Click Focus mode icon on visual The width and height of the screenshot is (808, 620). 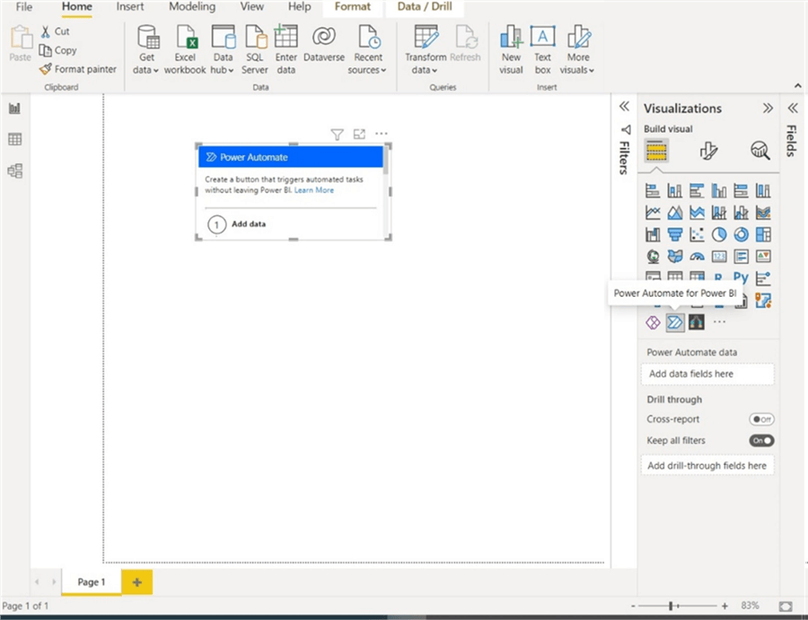tap(359, 134)
